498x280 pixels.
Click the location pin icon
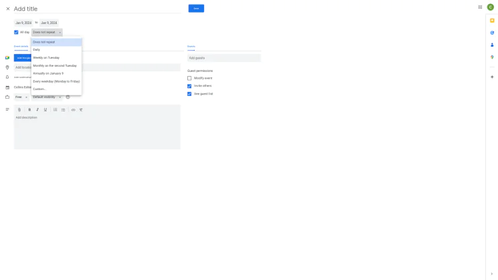[x=7, y=67]
